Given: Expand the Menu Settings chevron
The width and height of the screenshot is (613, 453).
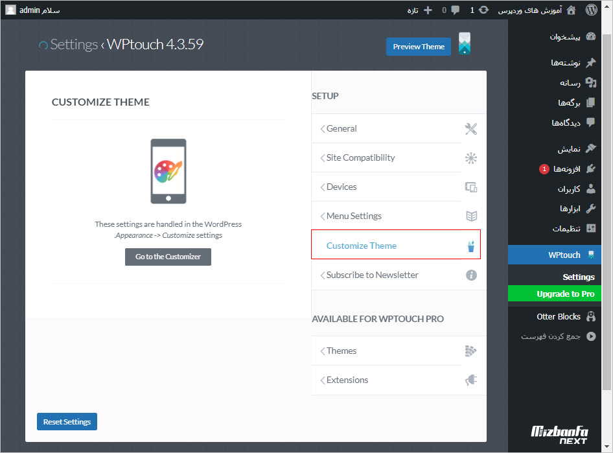Looking at the screenshot, I should coord(323,216).
